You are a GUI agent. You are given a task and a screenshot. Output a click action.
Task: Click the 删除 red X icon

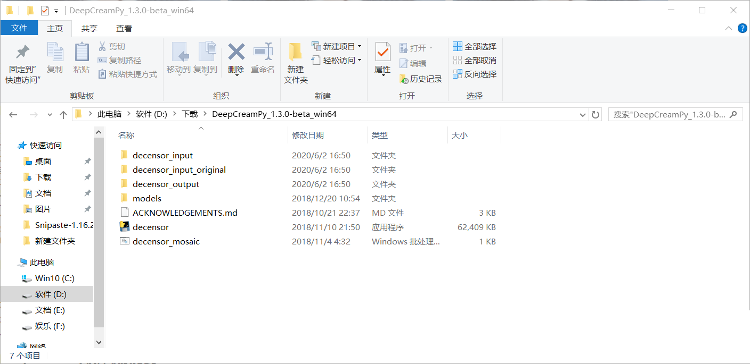pos(236,52)
